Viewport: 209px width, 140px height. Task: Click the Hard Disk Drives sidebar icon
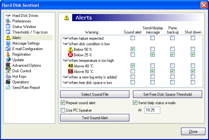coord(8,15)
